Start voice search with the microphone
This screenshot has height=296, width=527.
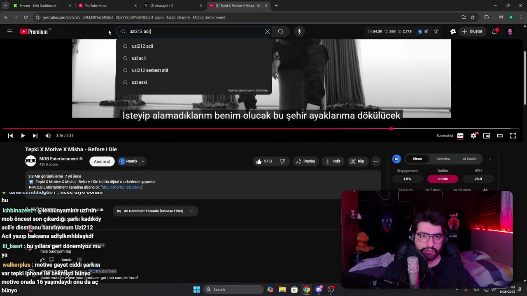[x=299, y=32]
